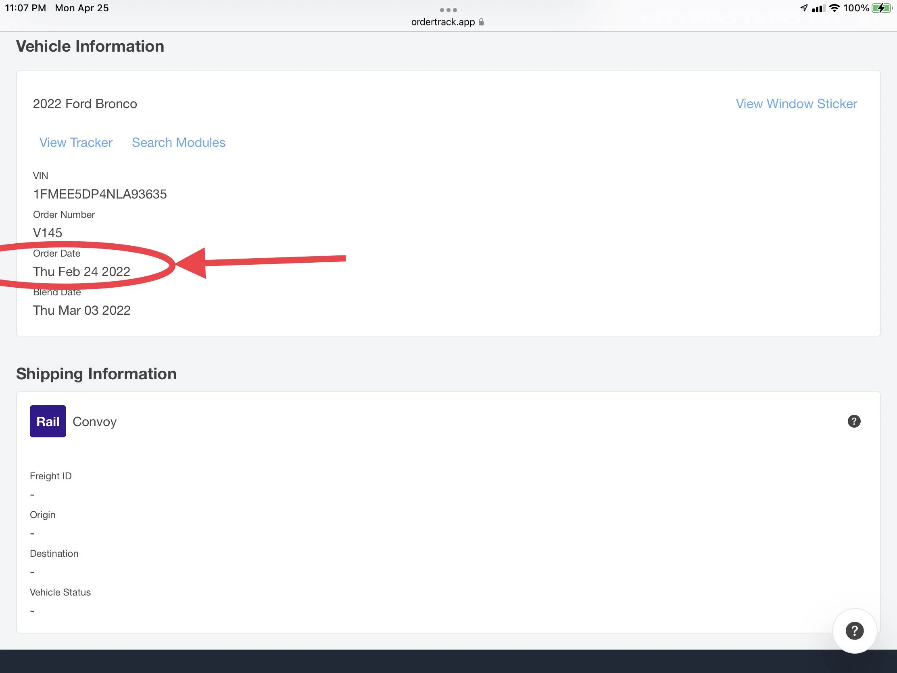Open the shipping info help question-mark icon
897x673 pixels.
tap(853, 421)
